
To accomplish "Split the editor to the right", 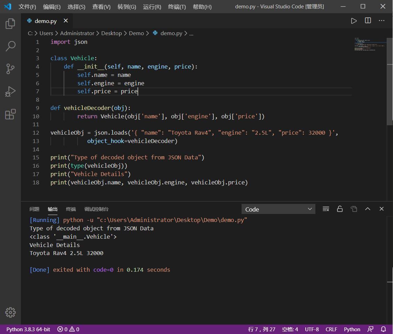I will point(368,21).
